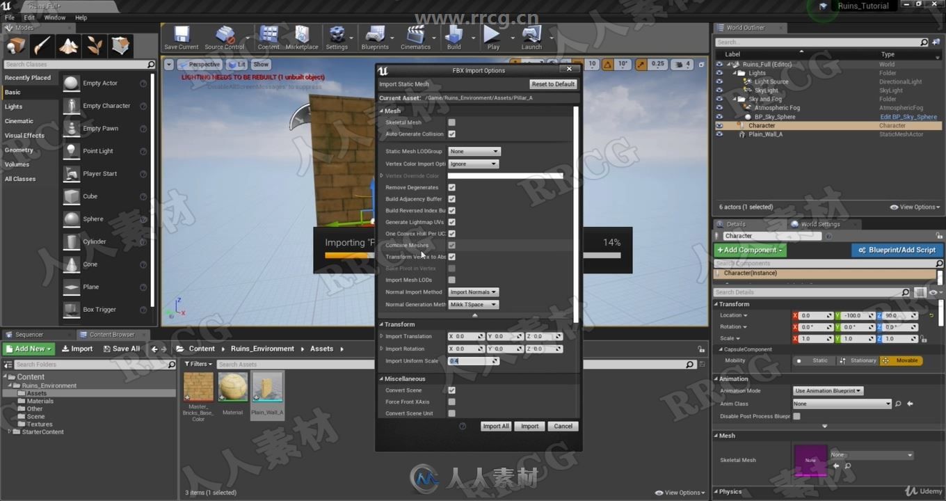Open the File menu
Image resolution: width=946 pixels, height=501 pixels.
(x=10, y=17)
